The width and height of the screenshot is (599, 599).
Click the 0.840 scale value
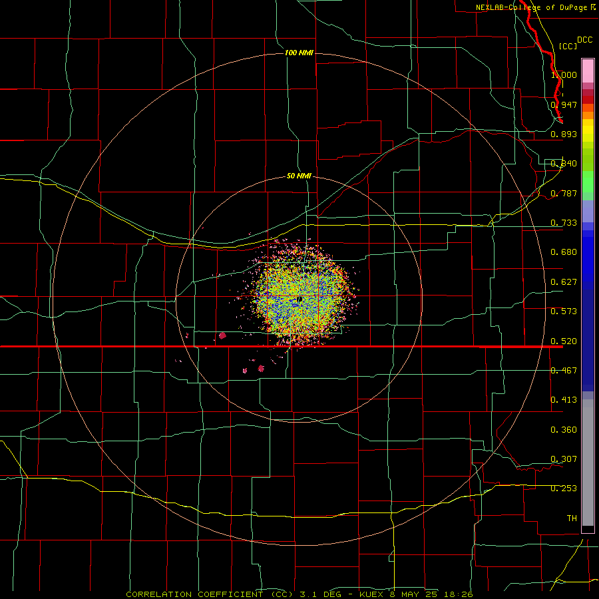(x=564, y=164)
